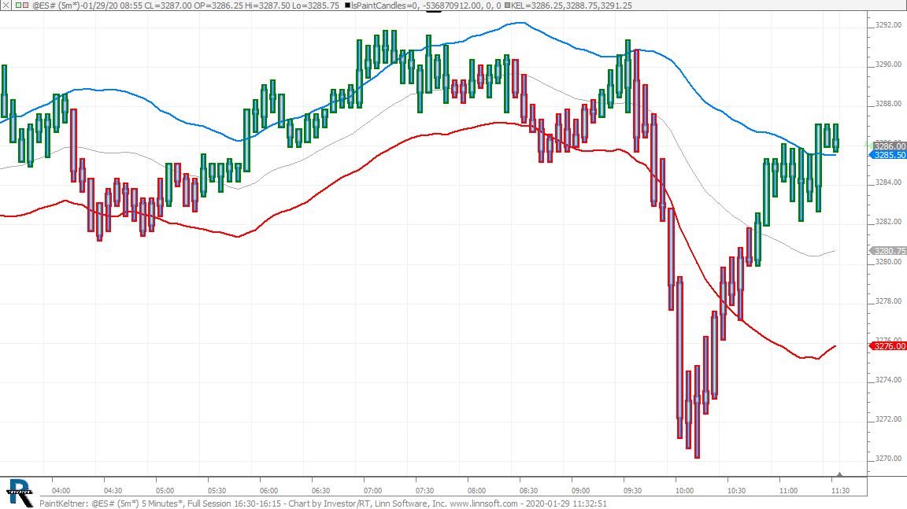
Task: Click the small triangle marker above the 11:30 label
Action: [840, 474]
